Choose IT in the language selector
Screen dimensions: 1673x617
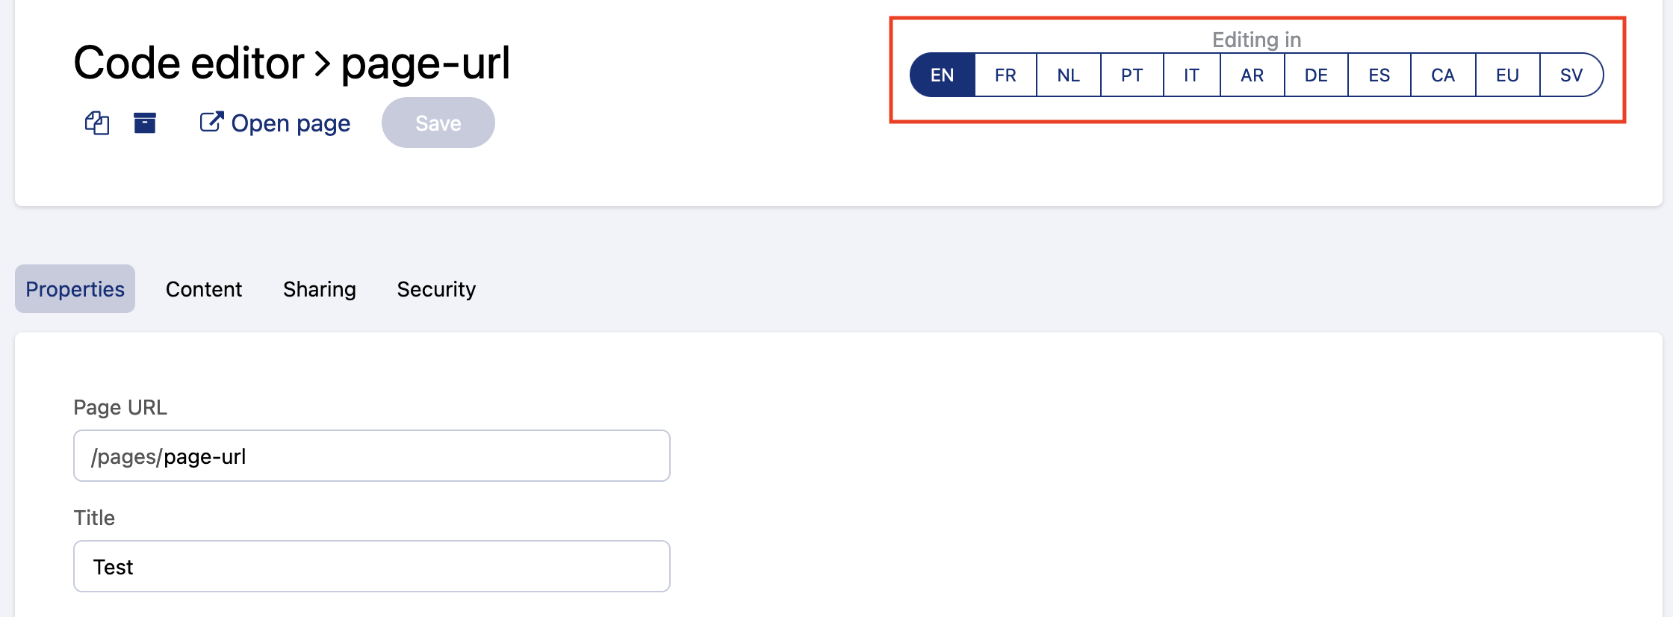1191,75
